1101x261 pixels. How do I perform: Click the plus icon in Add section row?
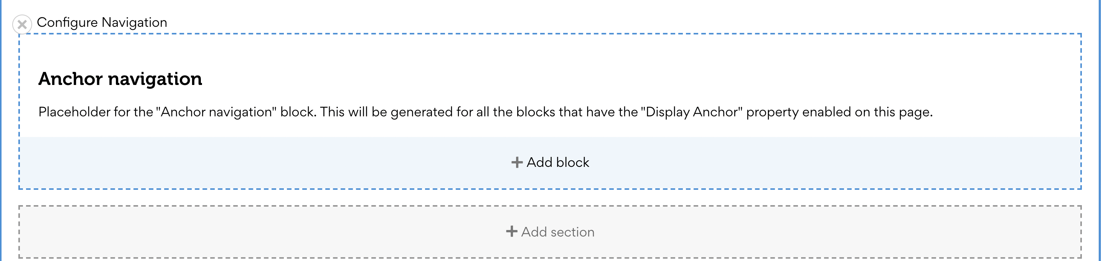[x=511, y=232]
